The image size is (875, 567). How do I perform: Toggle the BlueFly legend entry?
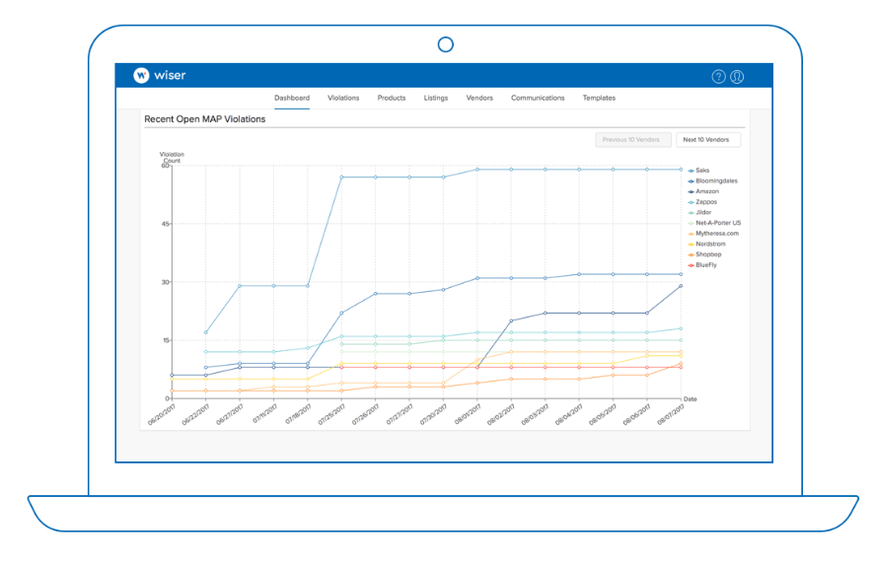click(702, 265)
